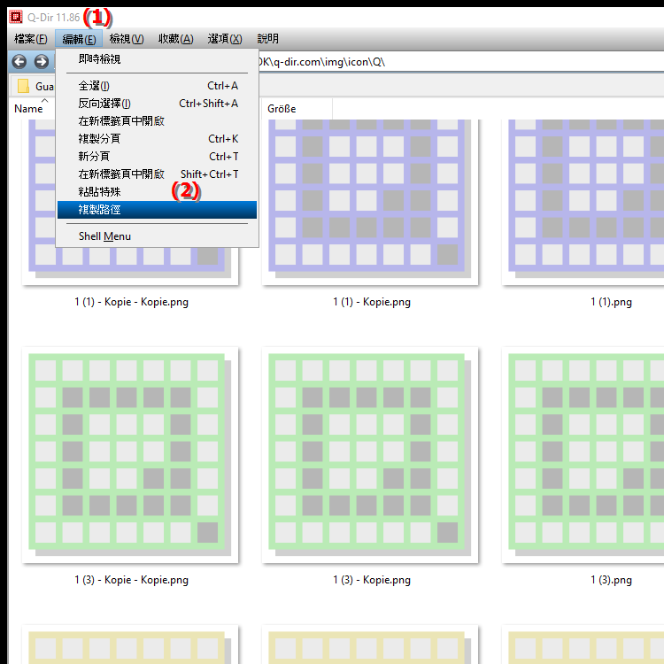This screenshot has width=664, height=664.
Task: Open the Shell Menu entry
Action: tap(157, 236)
